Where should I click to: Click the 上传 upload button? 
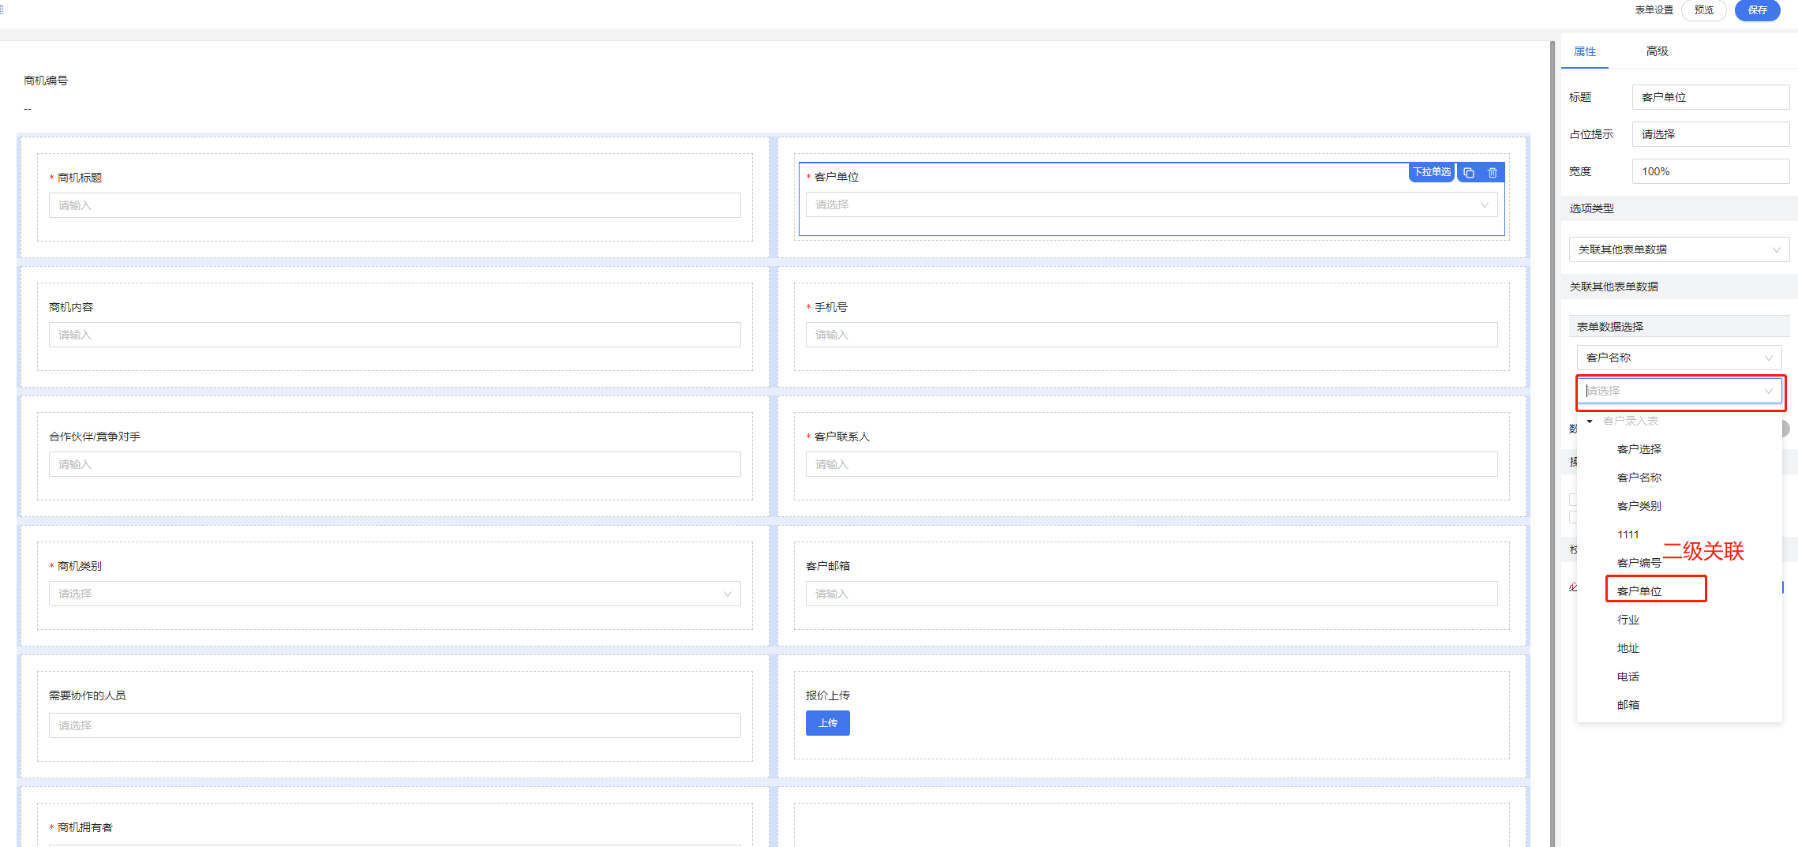828,723
